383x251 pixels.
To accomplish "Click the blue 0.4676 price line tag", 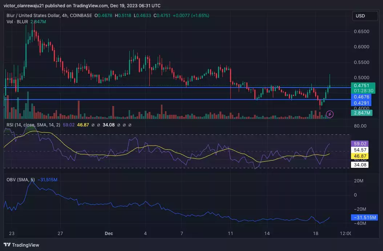I will (x=361, y=97).
